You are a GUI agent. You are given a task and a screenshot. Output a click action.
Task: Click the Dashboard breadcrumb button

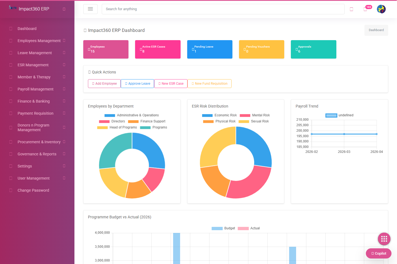pos(376,30)
